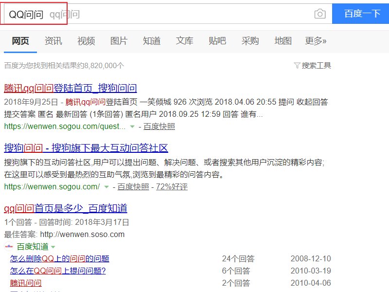Switch to the 视频 tab
Screen dimensions: 389x292
(x=86, y=41)
